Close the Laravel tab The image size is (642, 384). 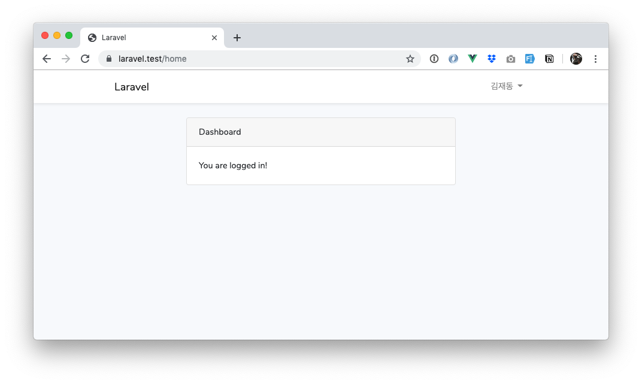(214, 38)
